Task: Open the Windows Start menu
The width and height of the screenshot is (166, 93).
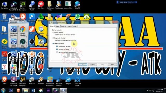Action: click(3, 90)
